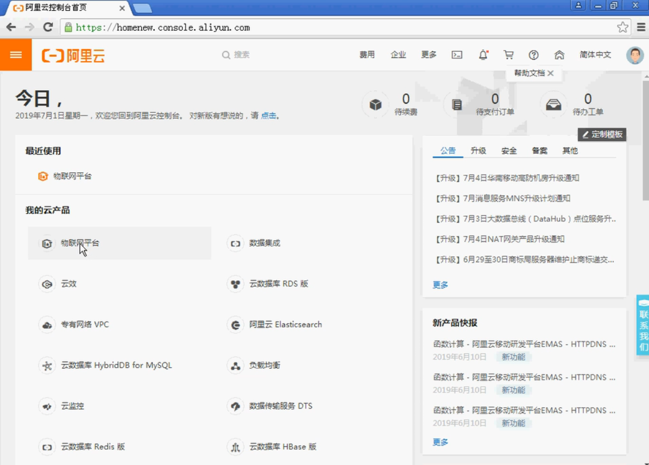
Task: Open the 费用 menu
Action: (367, 55)
